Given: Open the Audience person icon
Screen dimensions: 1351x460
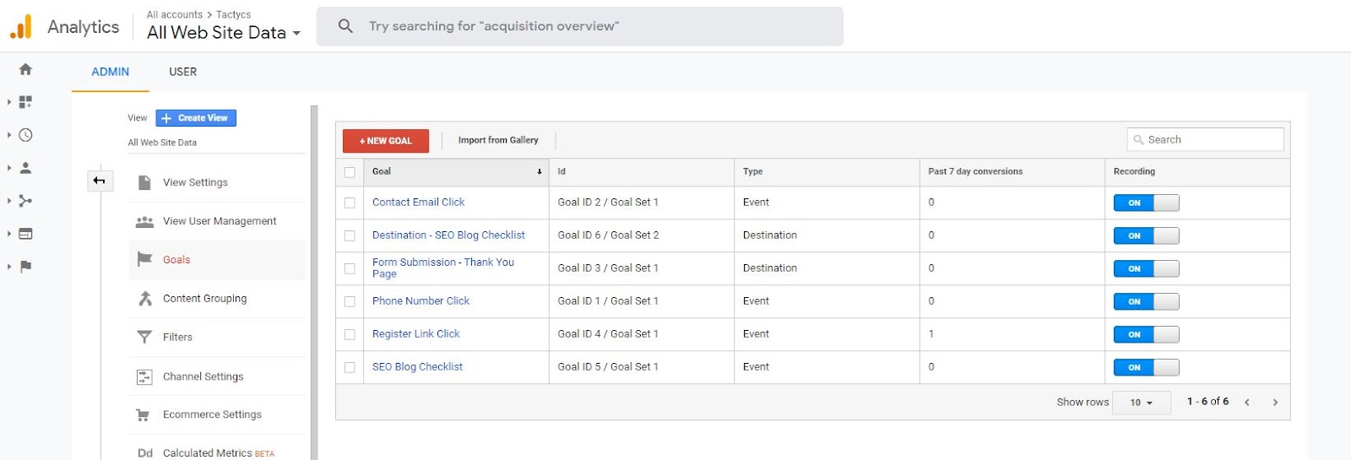Looking at the screenshot, I should [25, 168].
